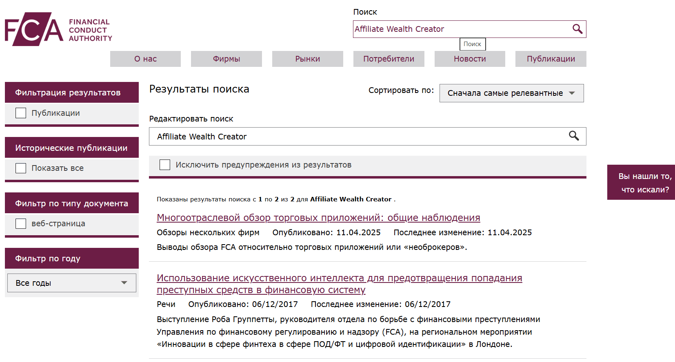The image size is (675, 362).
Task: Toggle Исключить предупреждения из результатов checkbox
Action: [165, 165]
